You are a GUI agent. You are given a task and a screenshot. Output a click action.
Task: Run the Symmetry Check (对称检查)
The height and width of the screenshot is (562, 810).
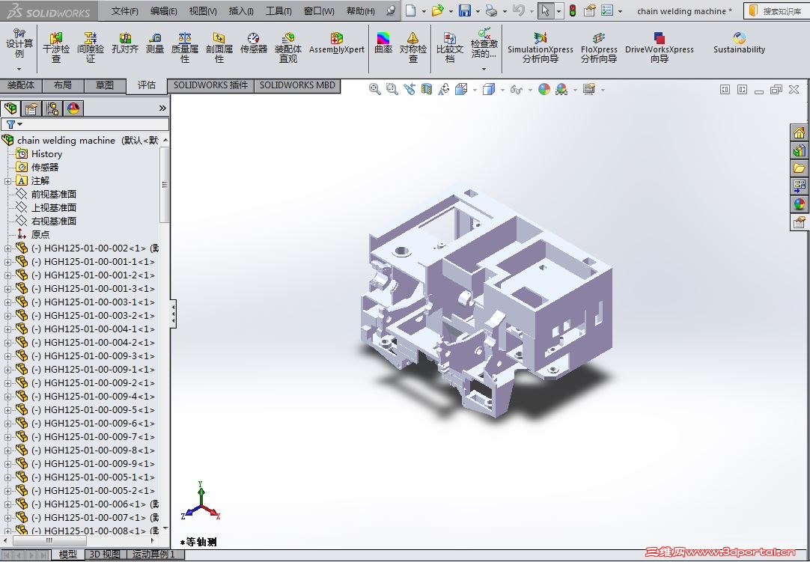pos(413,47)
